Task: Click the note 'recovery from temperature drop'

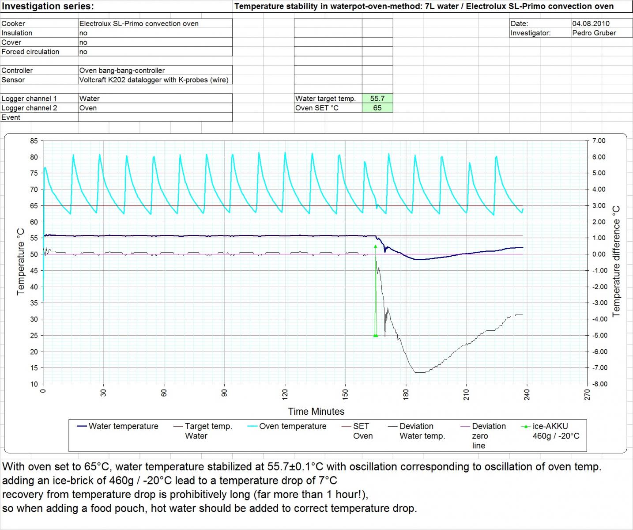Action: pos(185,494)
